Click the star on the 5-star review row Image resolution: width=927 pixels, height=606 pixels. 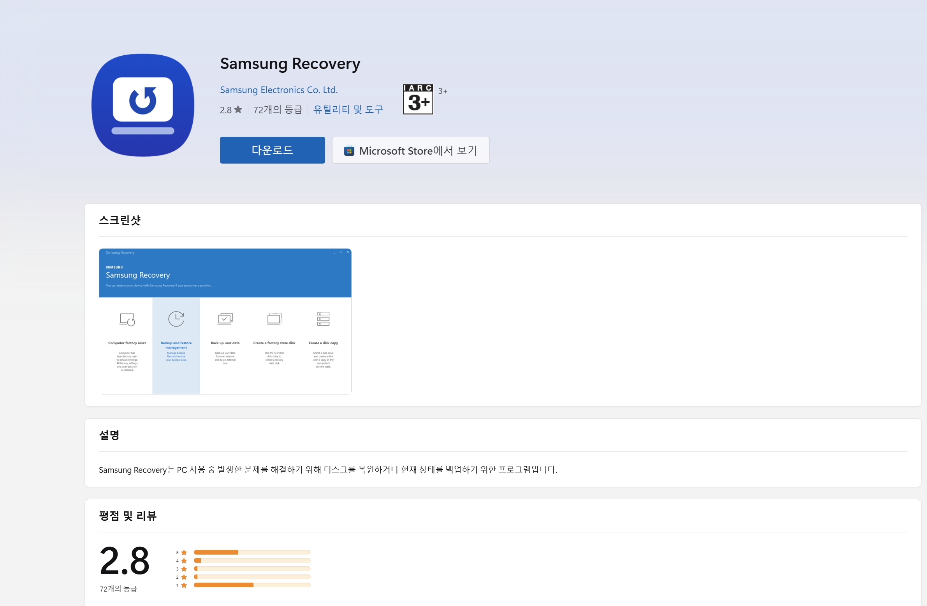point(183,552)
